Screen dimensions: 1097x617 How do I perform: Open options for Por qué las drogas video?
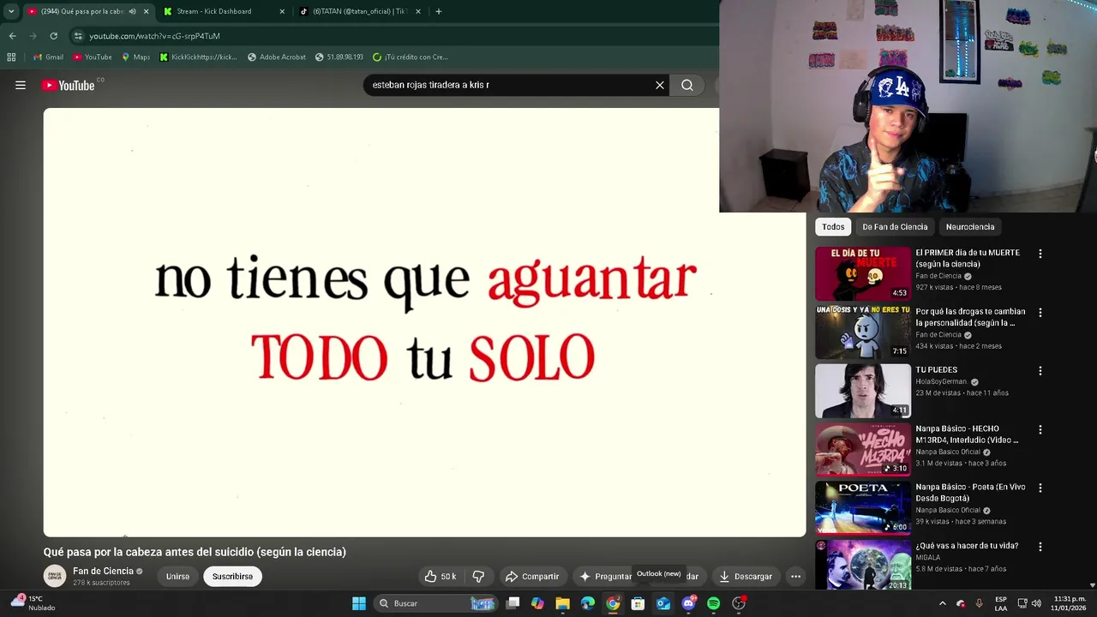pos(1040,313)
